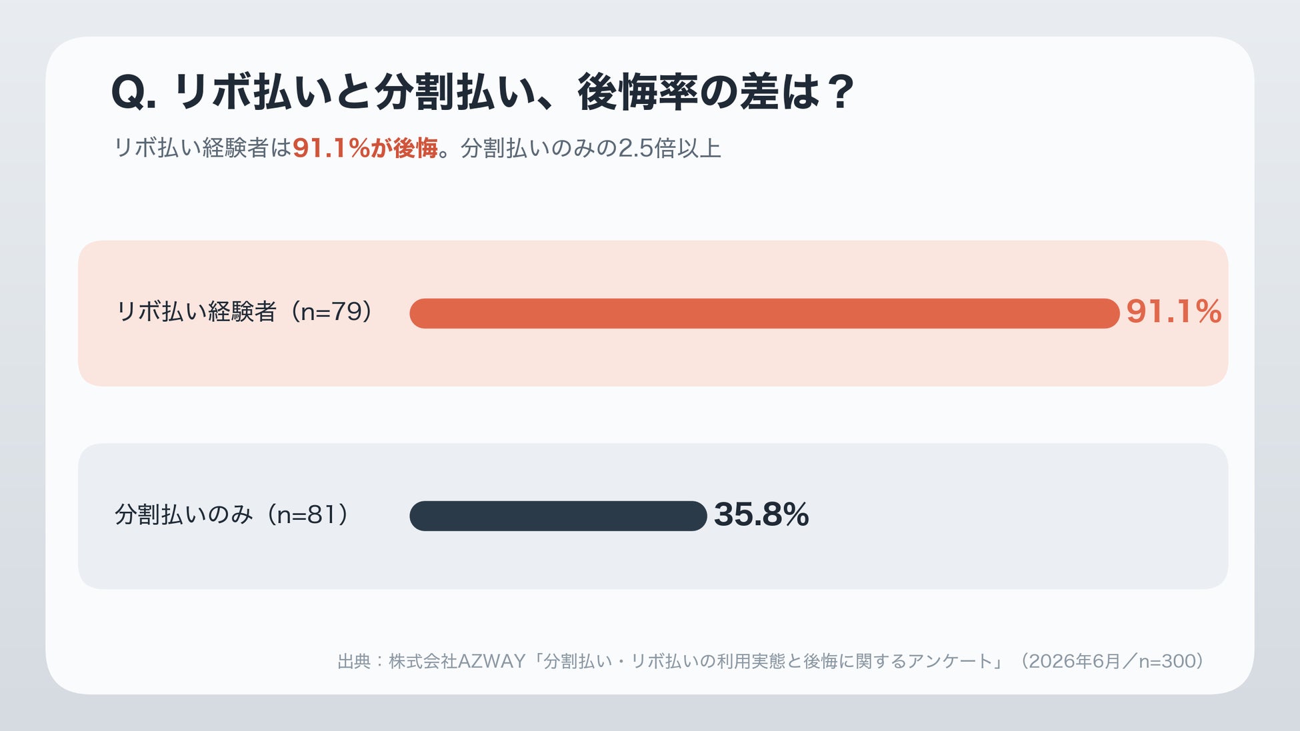The height and width of the screenshot is (731, 1300).
Task: Click the 分割払いのみの2.5倍以上 subtitle text
Action: tap(591, 148)
